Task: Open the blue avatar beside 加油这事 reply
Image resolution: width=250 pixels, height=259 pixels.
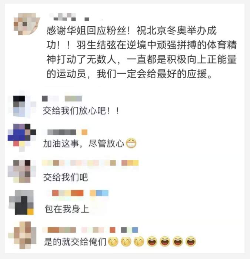Action: [22, 137]
